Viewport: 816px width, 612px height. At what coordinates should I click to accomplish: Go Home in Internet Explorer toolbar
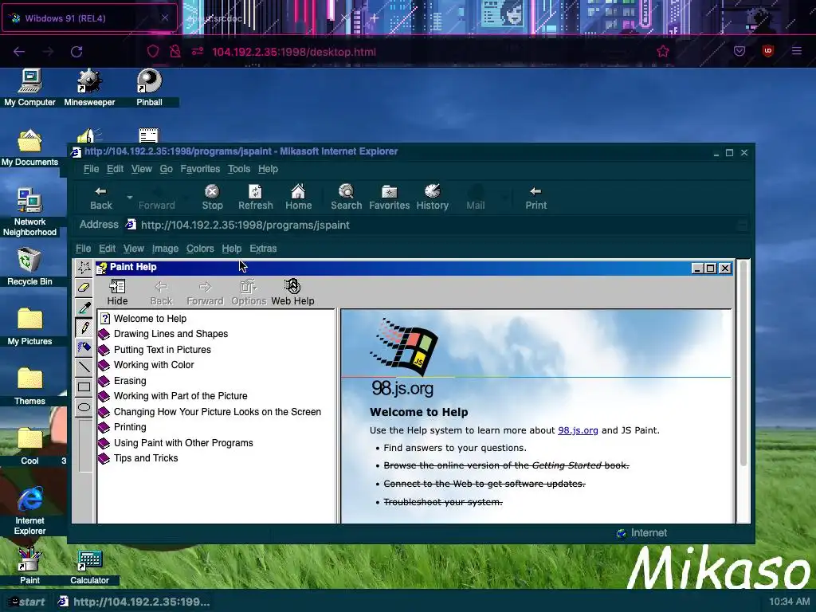tap(298, 198)
